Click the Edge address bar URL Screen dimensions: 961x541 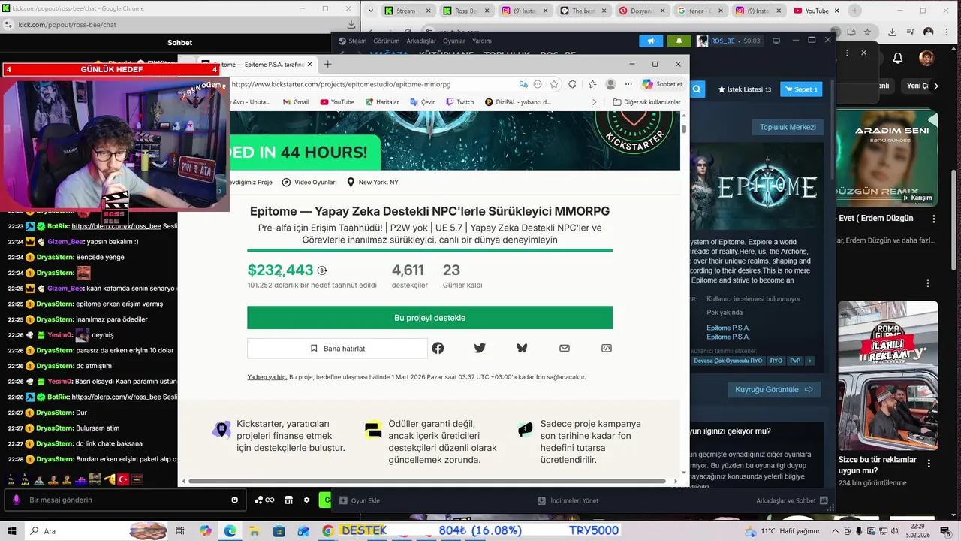point(341,84)
